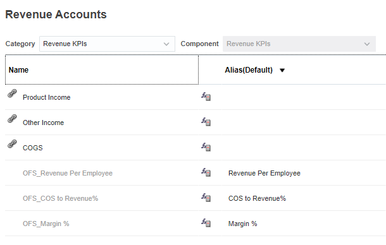This screenshot has width=386, height=245.
Task: Open formula icon for OFS_COS to Revenue%
Action: click(x=206, y=198)
